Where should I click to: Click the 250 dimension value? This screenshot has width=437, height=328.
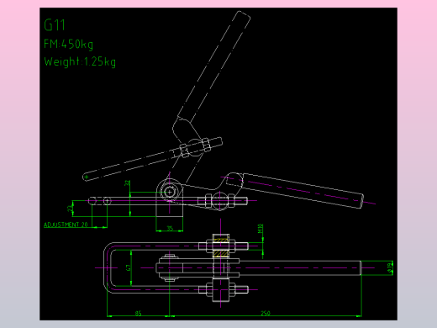coord(266,313)
